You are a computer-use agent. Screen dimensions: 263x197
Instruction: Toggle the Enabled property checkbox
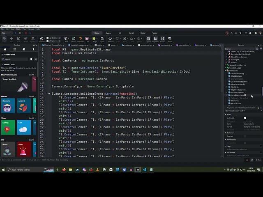pos(245,136)
